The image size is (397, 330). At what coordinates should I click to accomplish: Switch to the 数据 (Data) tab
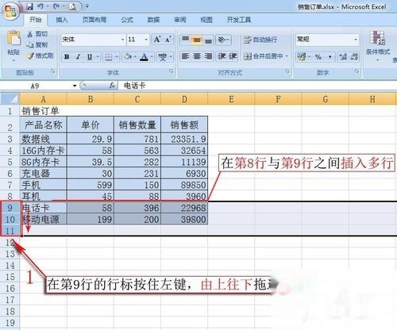pos(153,20)
